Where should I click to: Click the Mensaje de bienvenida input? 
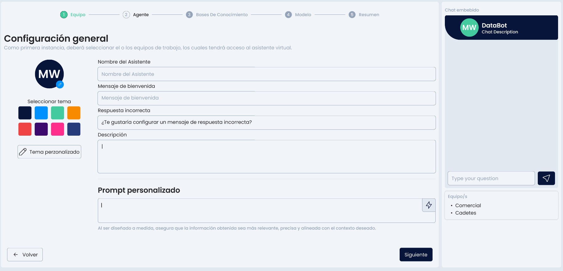(x=266, y=98)
